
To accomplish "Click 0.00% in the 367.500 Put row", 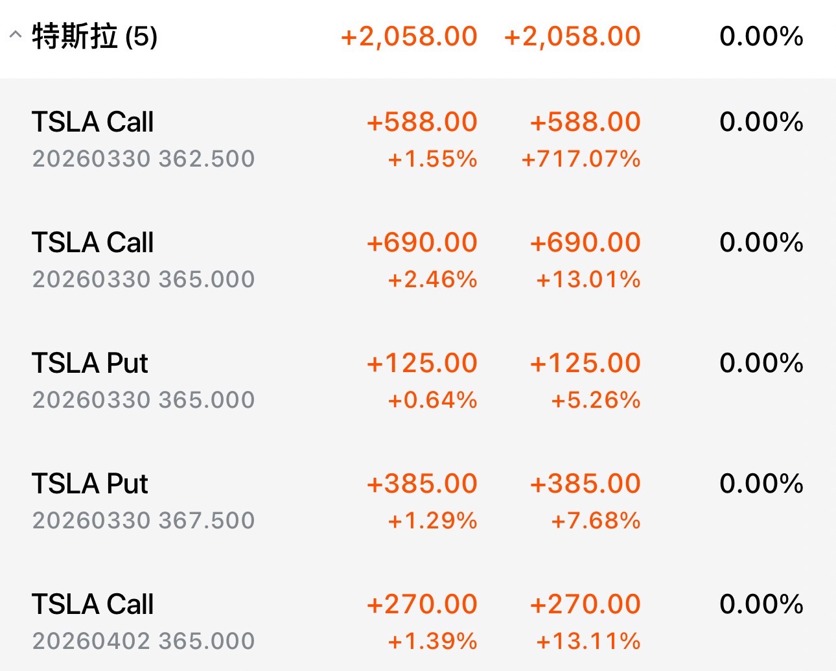I will 761,484.
